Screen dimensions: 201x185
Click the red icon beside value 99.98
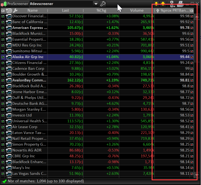(192, 16)
